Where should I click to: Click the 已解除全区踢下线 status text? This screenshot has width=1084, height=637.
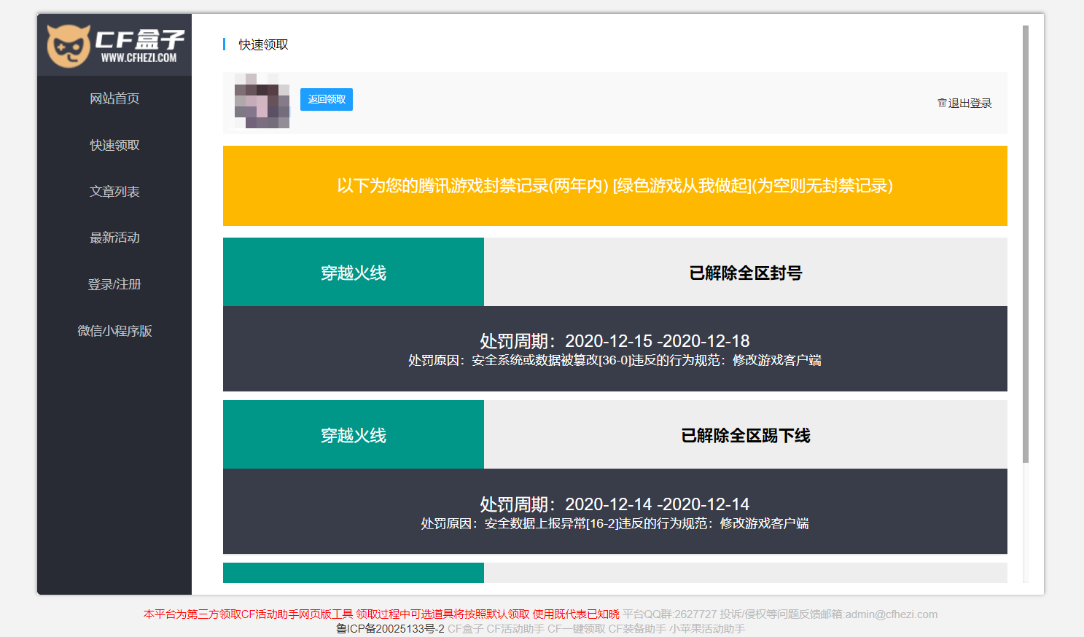pyautogui.click(x=746, y=435)
